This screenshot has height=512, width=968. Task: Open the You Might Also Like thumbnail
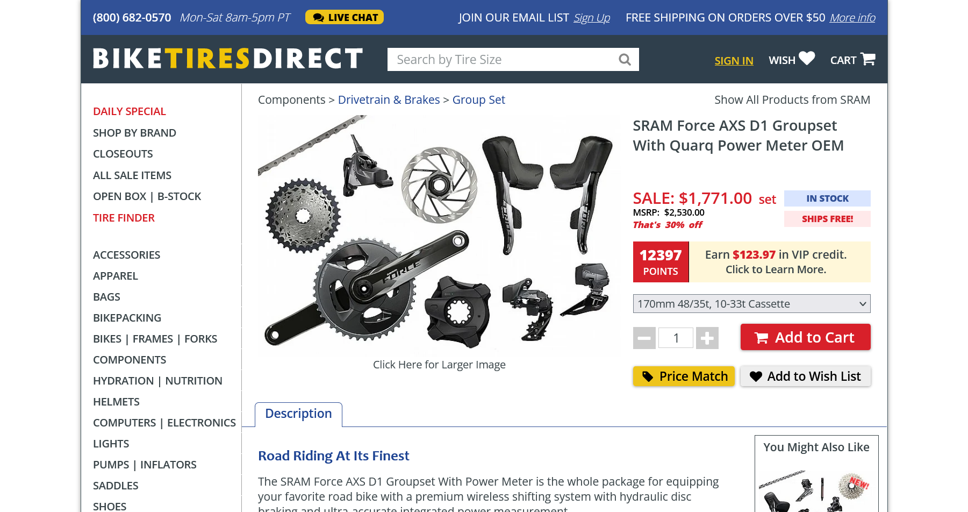816,490
